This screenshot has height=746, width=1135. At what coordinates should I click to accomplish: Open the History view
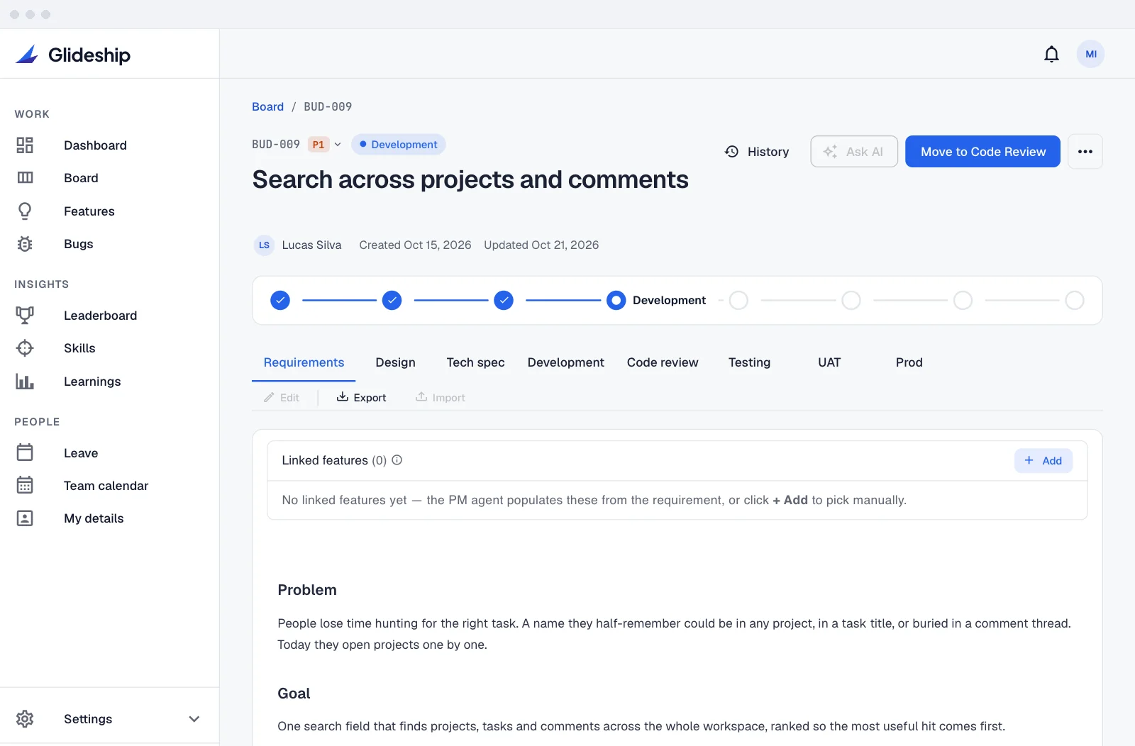pyautogui.click(x=757, y=152)
